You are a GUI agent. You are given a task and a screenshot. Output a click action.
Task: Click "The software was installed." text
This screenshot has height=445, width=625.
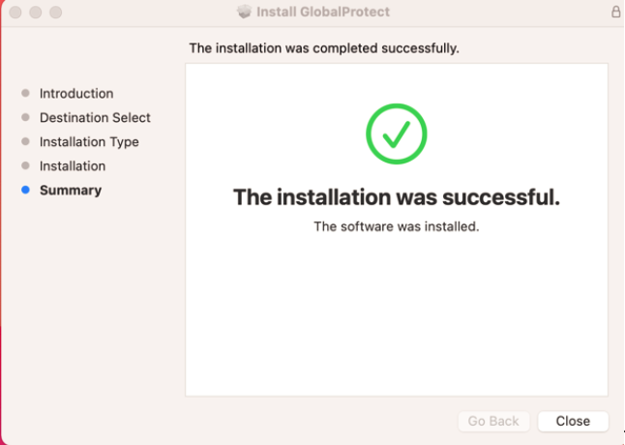[x=397, y=226]
